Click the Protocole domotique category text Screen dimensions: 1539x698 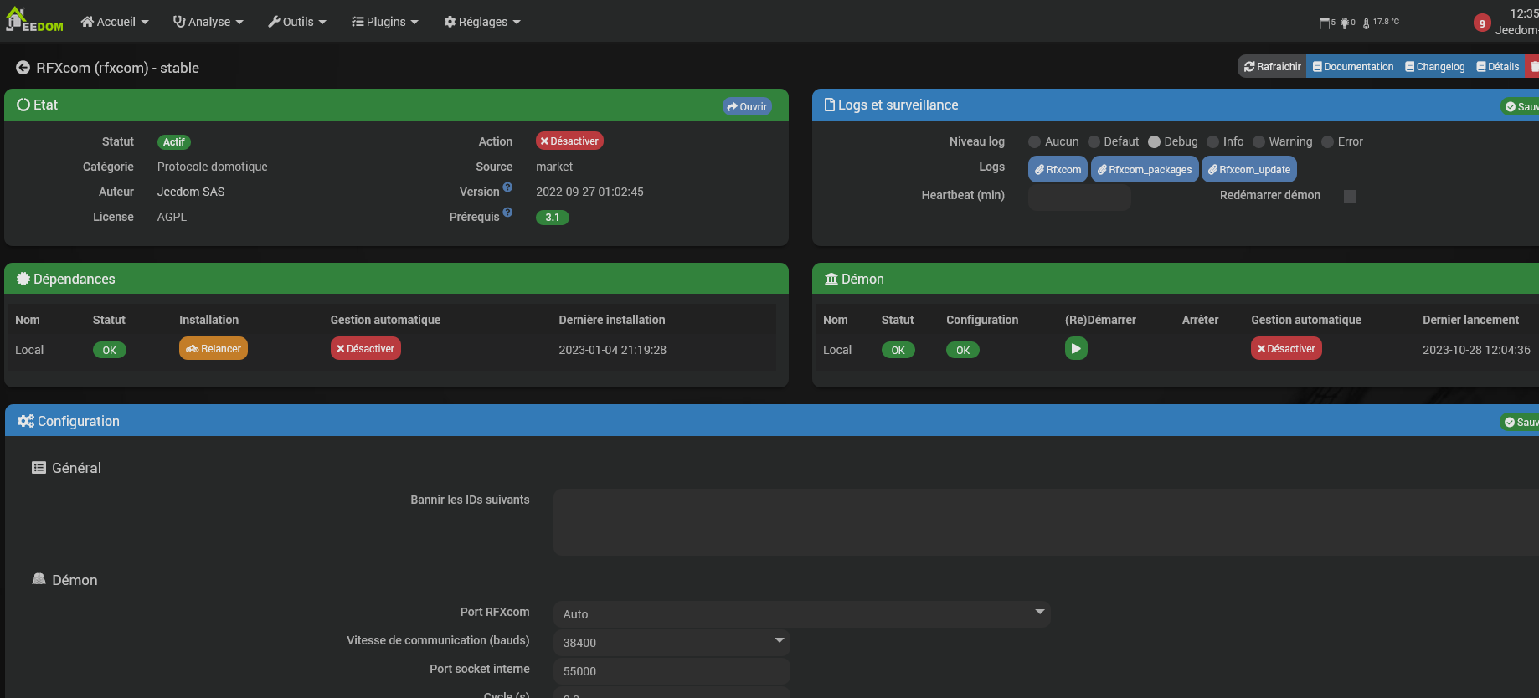[x=213, y=167]
